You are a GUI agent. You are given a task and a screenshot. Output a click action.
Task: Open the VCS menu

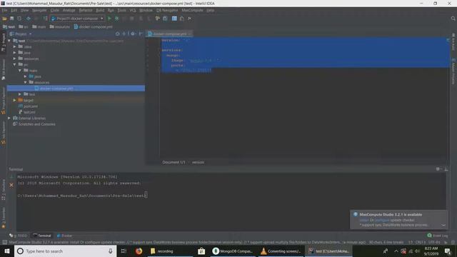point(133,10)
